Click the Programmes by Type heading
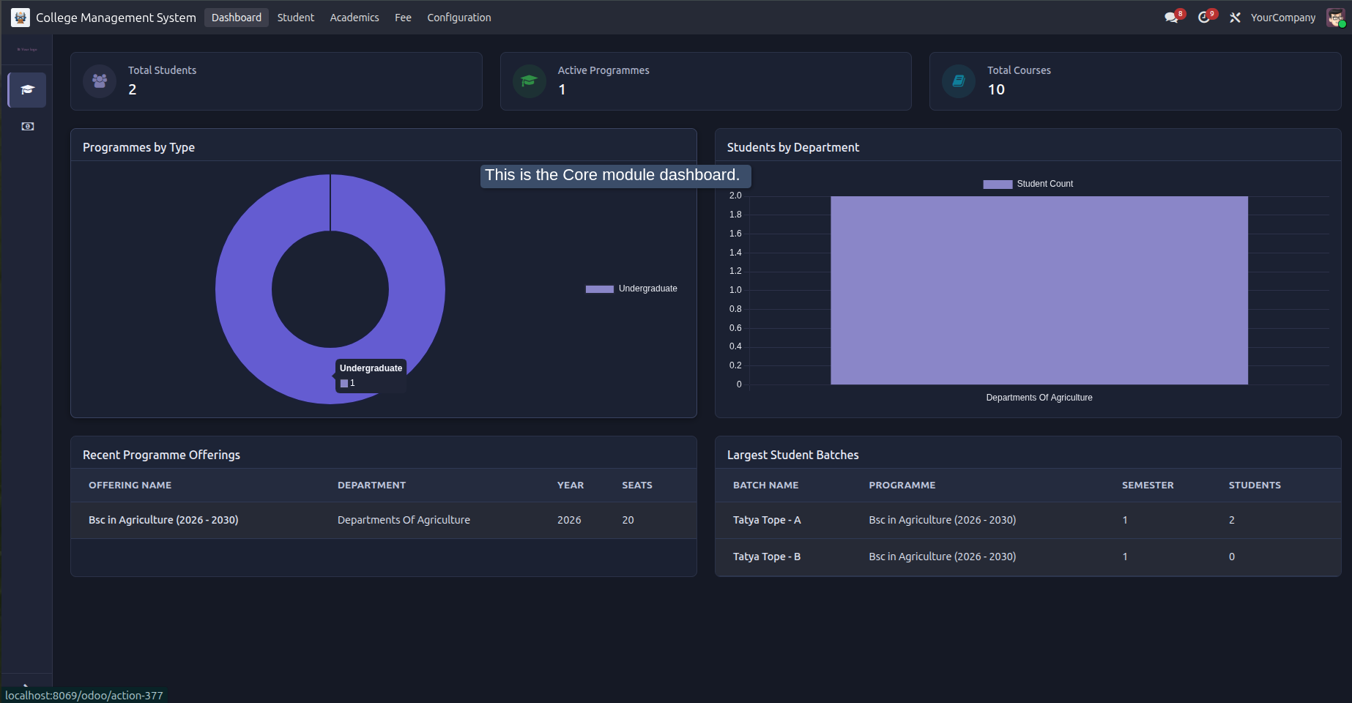 tap(138, 147)
